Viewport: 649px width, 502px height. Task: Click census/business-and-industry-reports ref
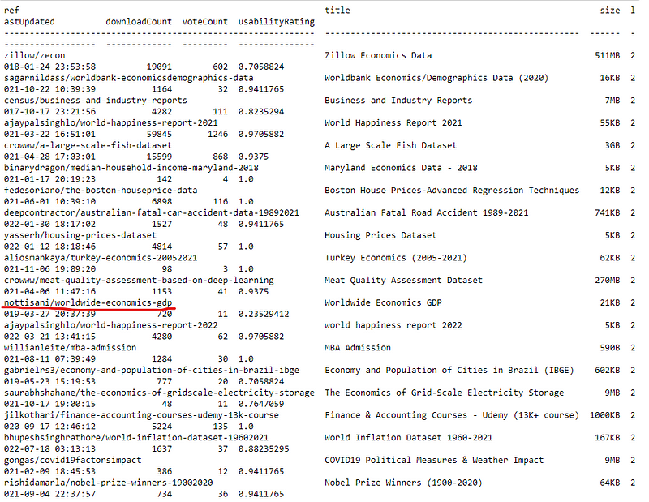(x=96, y=100)
